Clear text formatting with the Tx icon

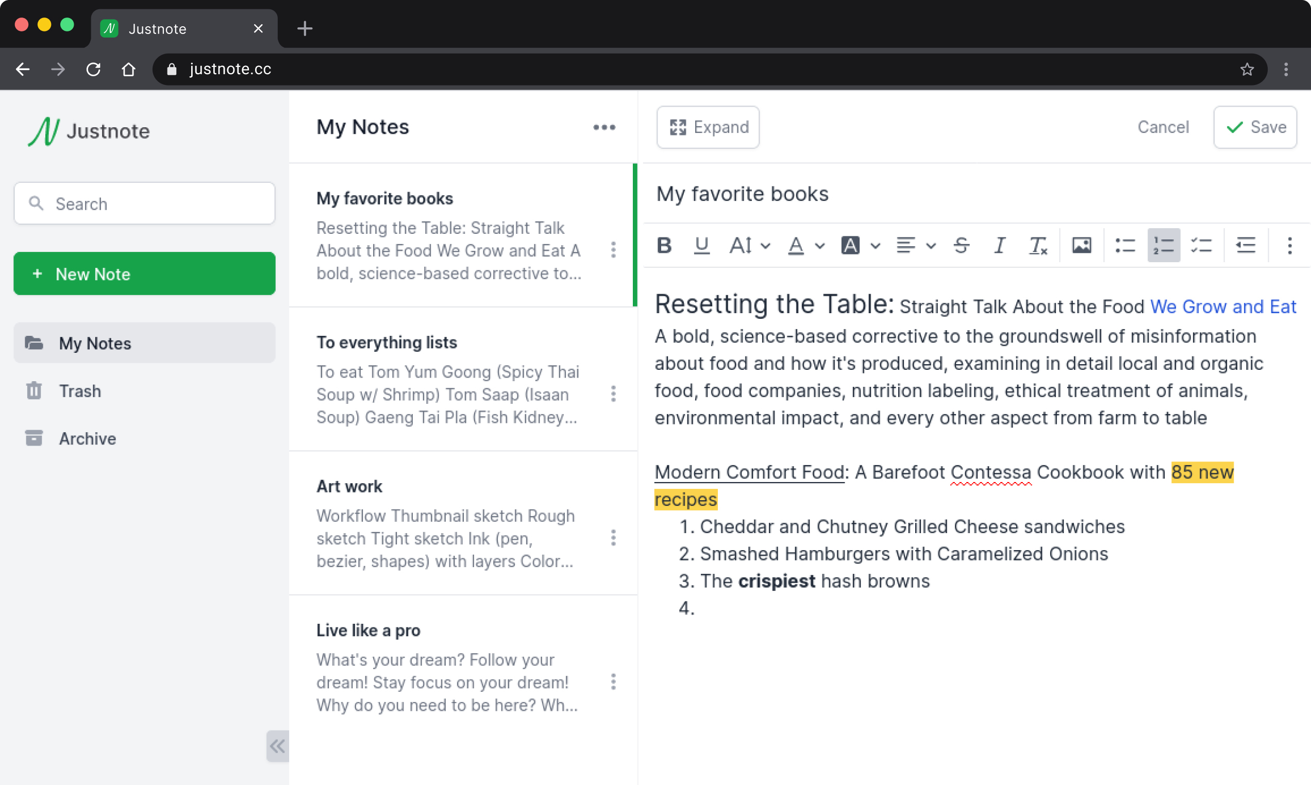tap(1037, 245)
